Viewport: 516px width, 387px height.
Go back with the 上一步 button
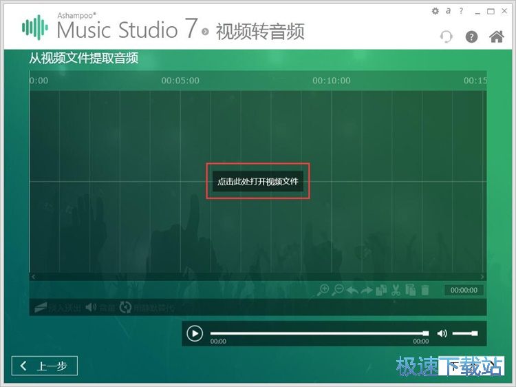pyautogui.click(x=45, y=366)
